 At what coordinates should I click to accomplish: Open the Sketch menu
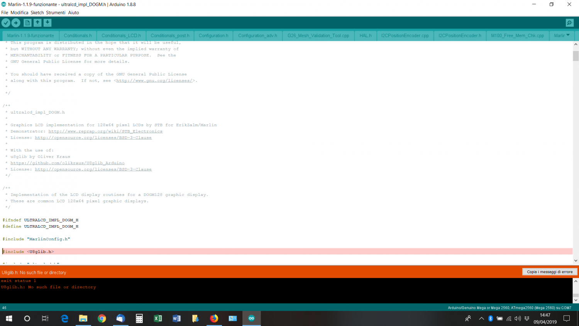tap(37, 13)
